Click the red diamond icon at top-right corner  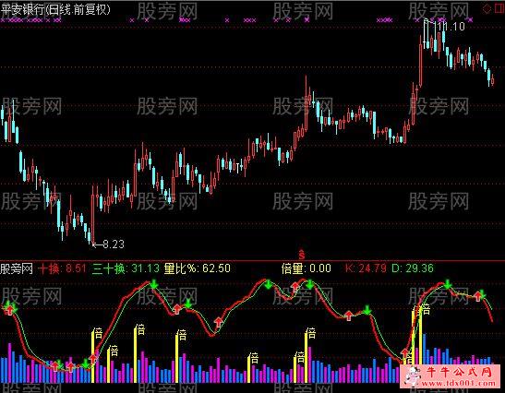click(486, 8)
